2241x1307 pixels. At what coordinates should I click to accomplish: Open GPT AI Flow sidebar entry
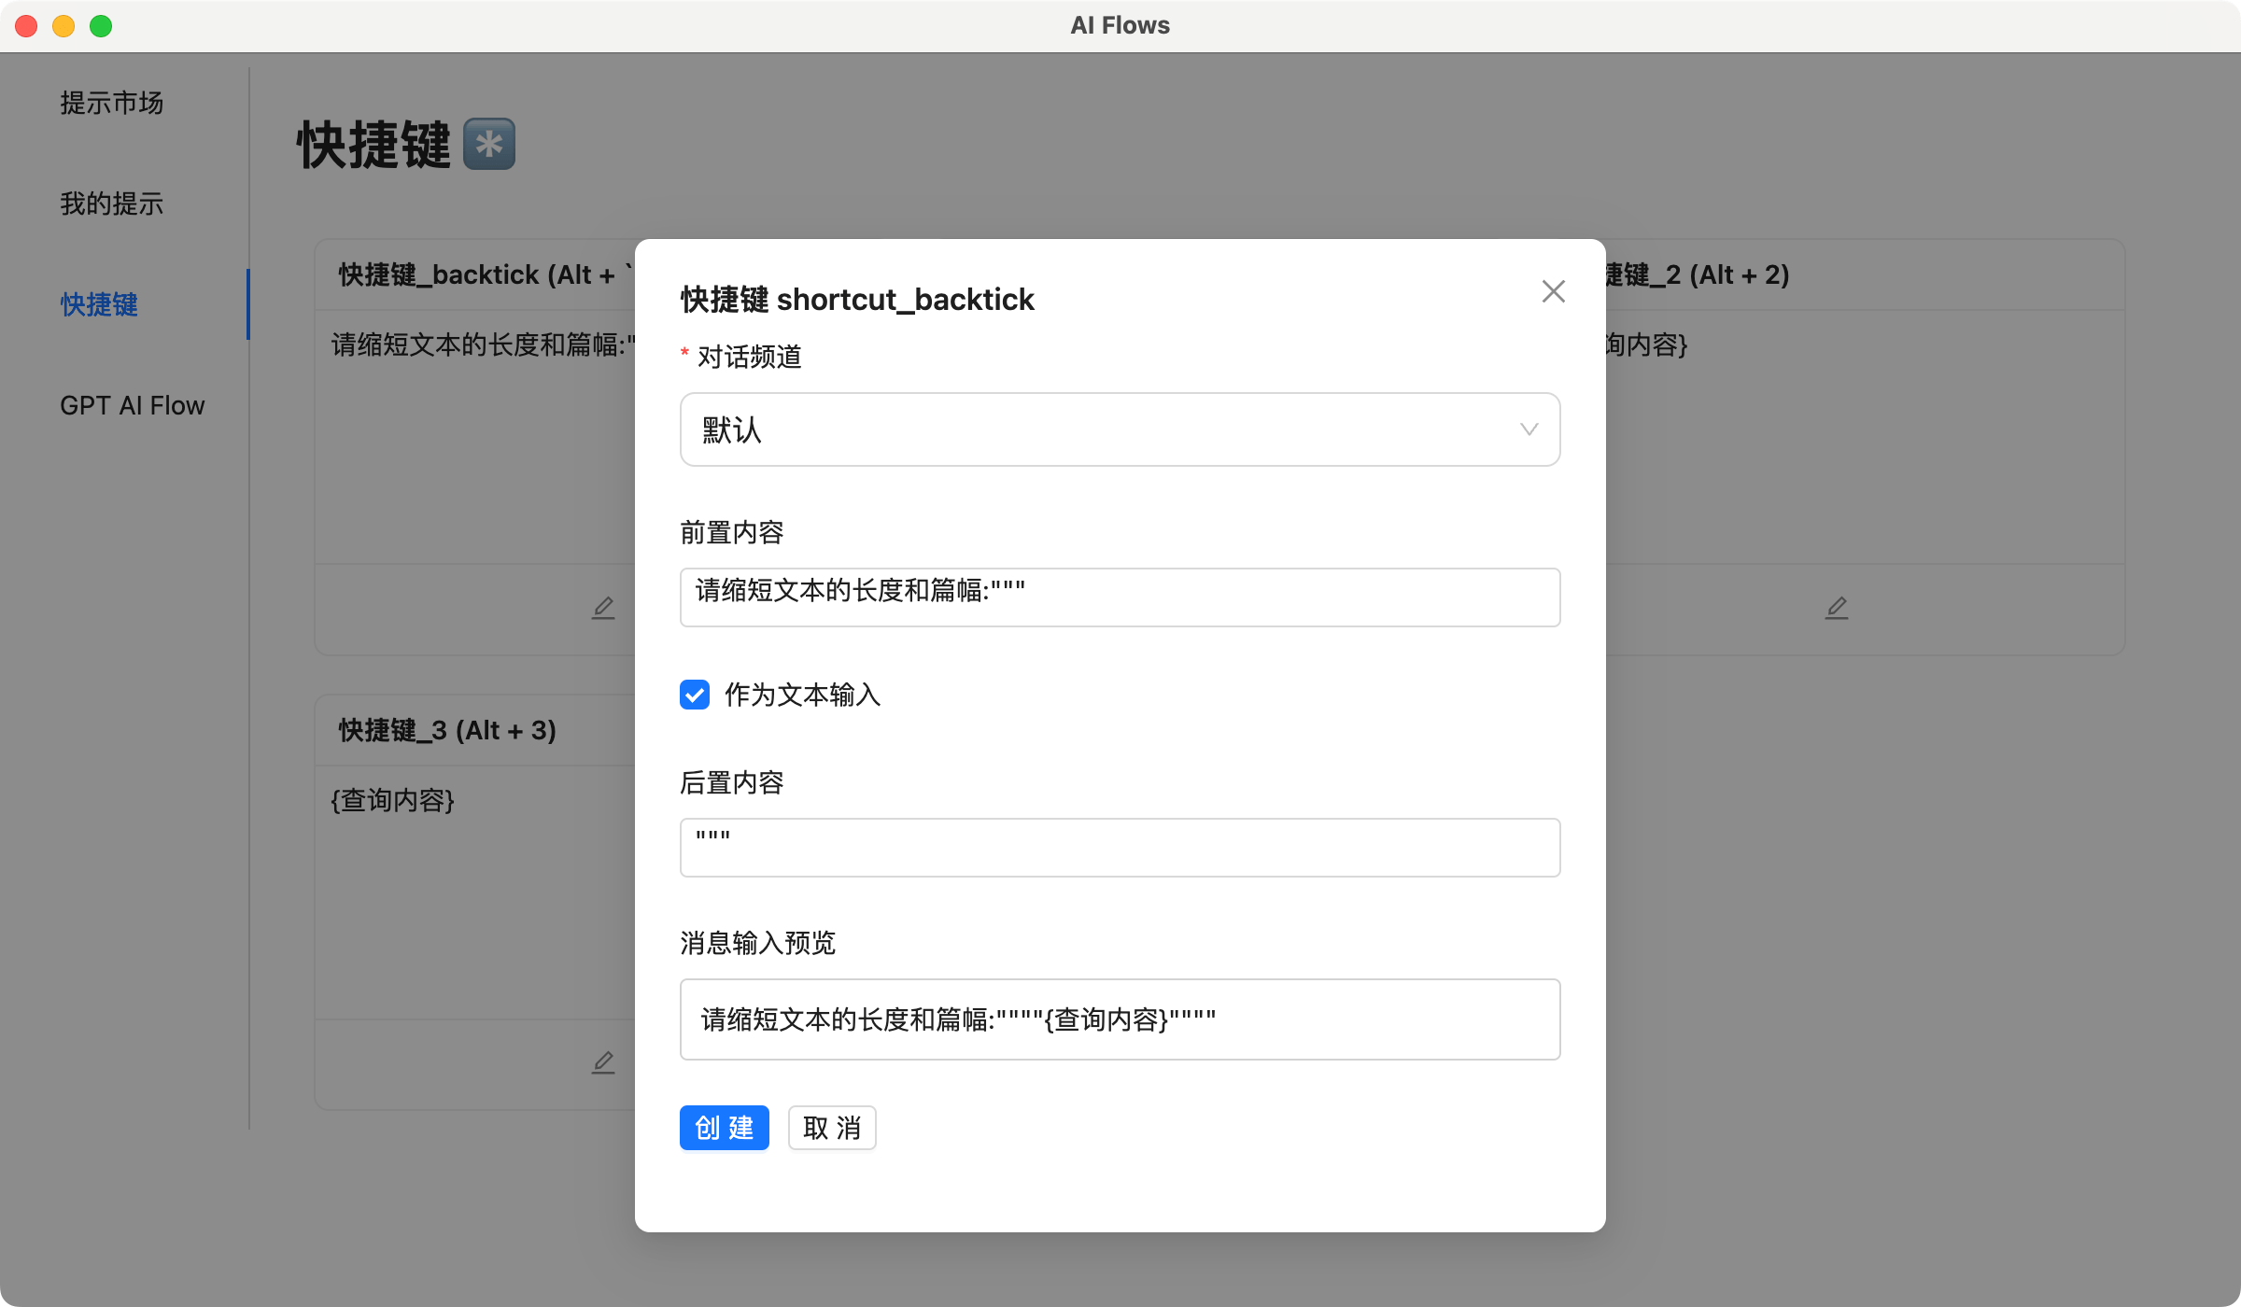(x=133, y=405)
